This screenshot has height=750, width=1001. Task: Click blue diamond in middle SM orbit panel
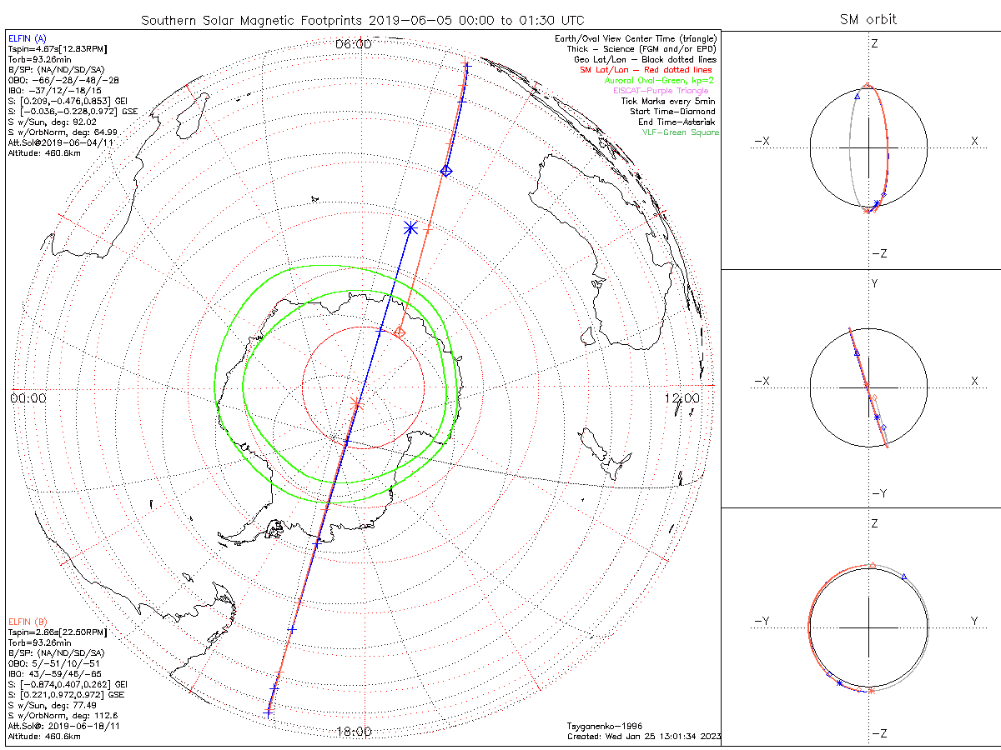[884, 427]
